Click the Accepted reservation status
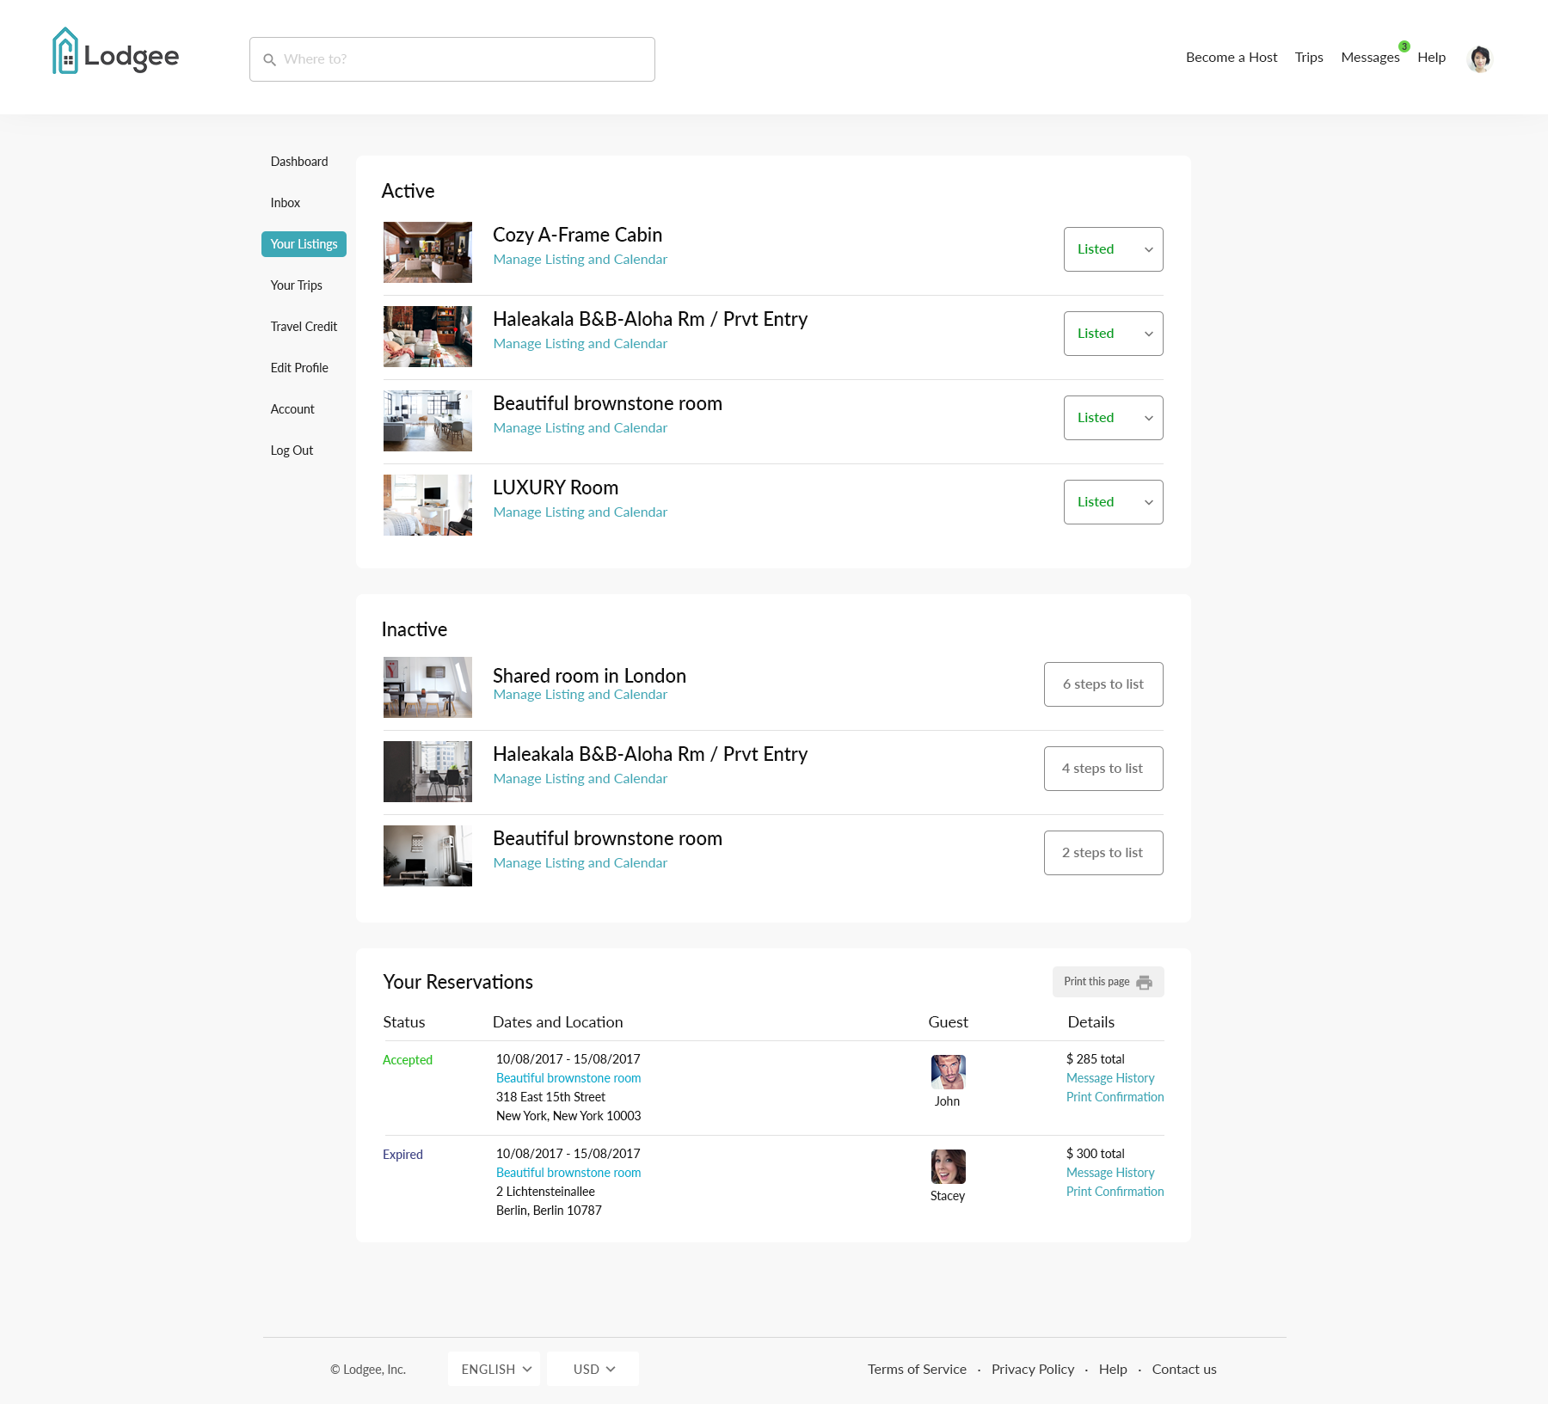 408,1060
